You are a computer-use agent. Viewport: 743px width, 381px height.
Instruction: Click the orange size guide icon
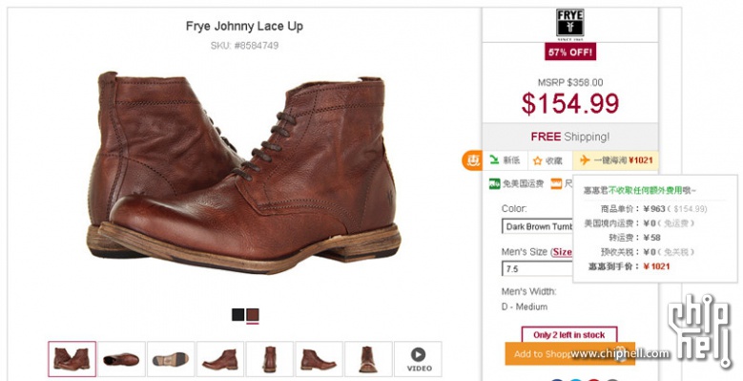coord(556,184)
